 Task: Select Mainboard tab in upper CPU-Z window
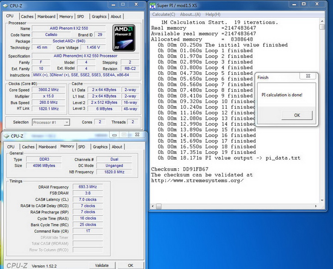(x=46, y=17)
